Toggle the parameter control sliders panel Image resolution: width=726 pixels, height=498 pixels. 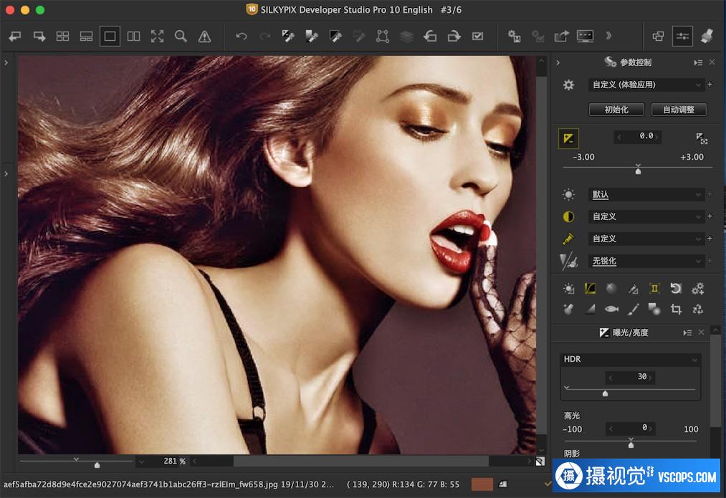[682, 36]
